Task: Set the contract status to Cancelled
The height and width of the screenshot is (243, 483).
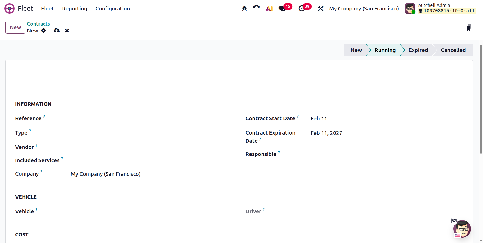Action: pyautogui.click(x=453, y=50)
